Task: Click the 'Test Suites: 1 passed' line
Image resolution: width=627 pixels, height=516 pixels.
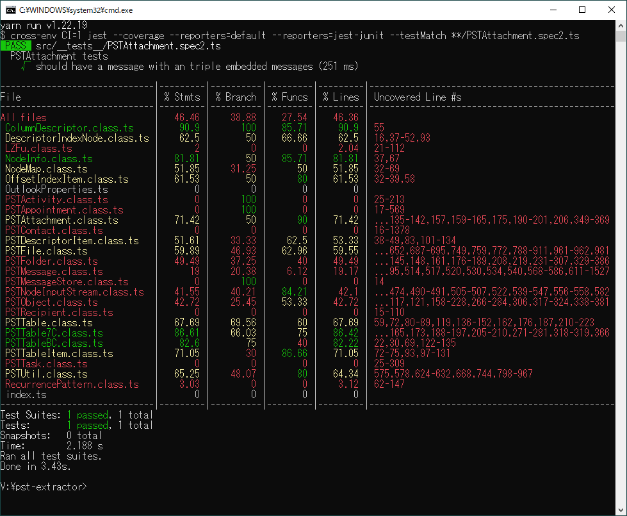Action: [x=77, y=415]
